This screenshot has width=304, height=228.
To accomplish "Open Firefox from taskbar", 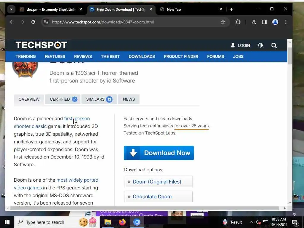I will [122, 222].
